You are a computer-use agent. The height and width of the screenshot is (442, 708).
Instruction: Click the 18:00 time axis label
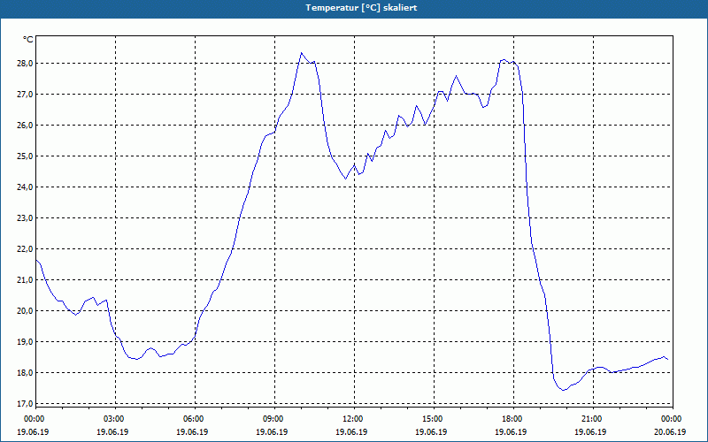click(513, 419)
